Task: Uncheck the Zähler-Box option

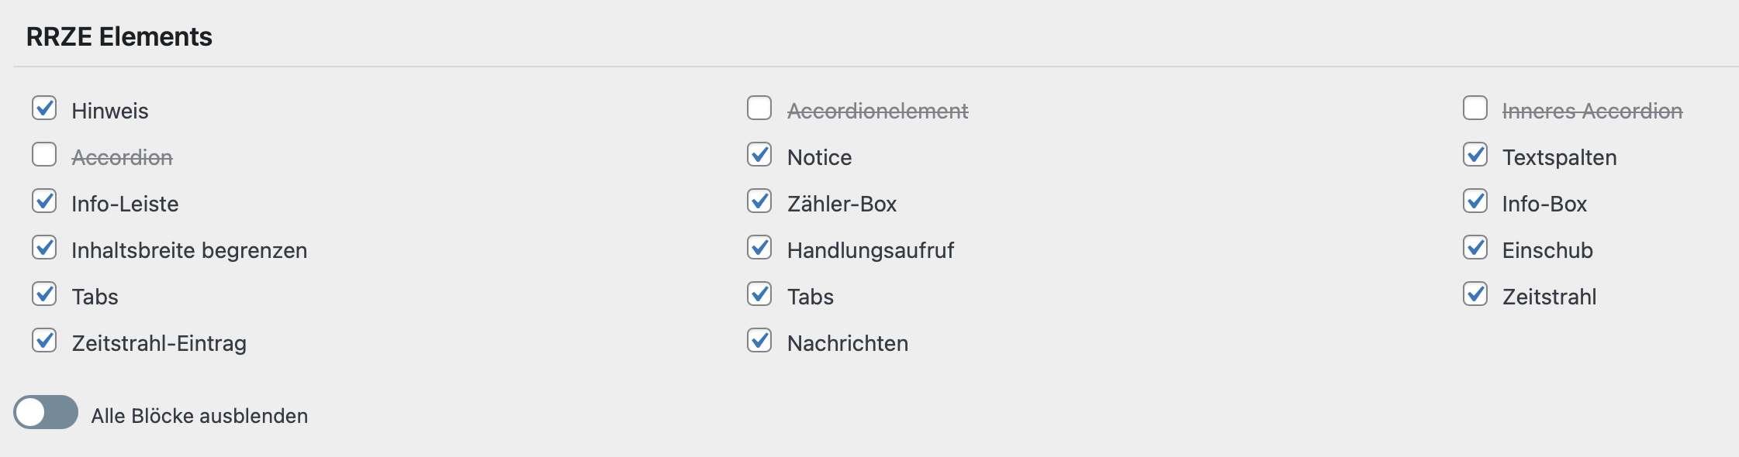Action: [x=759, y=203]
